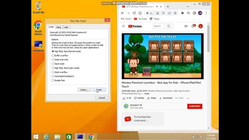
Task: Open a new Chrome tab
Action: pos(168,7)
